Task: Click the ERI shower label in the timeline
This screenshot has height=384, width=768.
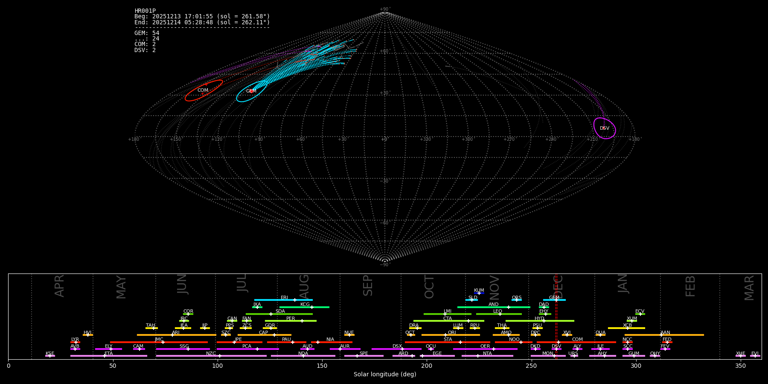Action: (x=284, y=298)
